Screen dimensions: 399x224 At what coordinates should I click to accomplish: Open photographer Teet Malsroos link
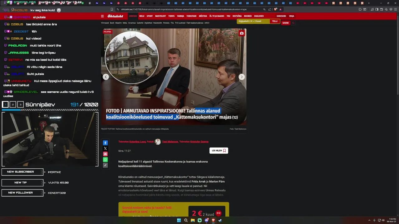click(170, 142)
